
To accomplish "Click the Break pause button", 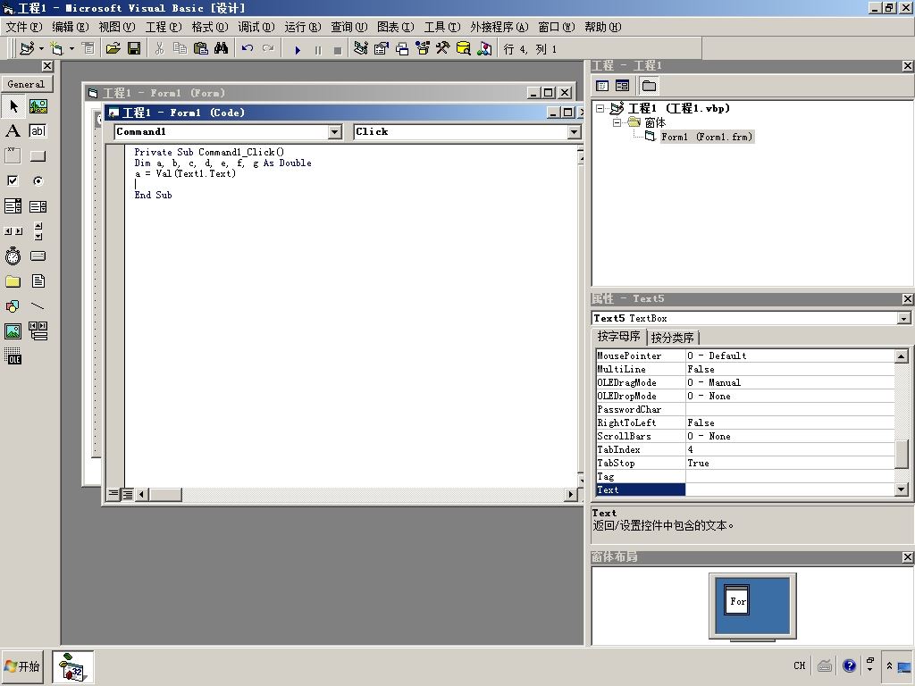I will (318, 50).
